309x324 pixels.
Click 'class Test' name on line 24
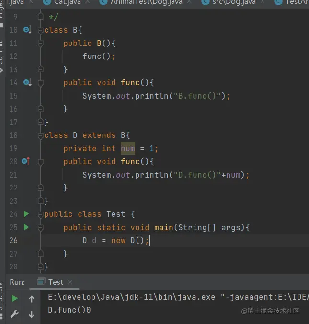coord(102,214)
